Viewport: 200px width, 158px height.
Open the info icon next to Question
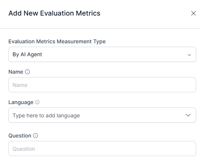tap(35, 136)
